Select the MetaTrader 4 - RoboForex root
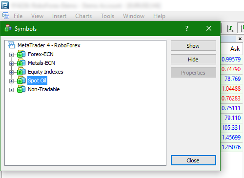The width and height of the screenshot is (244, 178). tap(49, 45)
